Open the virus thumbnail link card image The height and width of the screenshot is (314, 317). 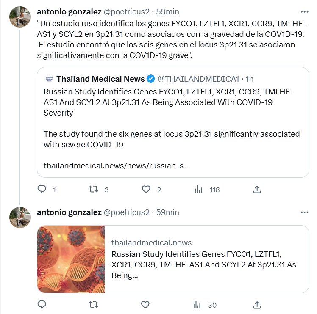click(x=71, y=259)
